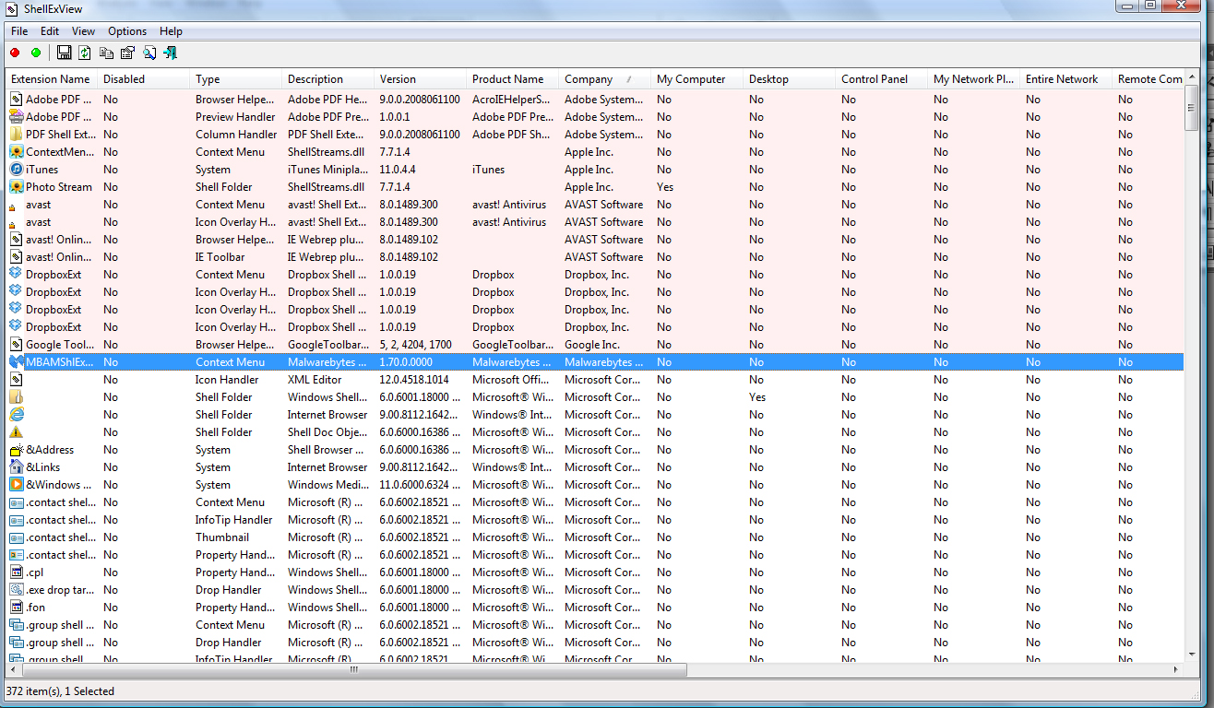1214x708 pixels.
Task: Open the View menu
Action: [x=84, y=31]
